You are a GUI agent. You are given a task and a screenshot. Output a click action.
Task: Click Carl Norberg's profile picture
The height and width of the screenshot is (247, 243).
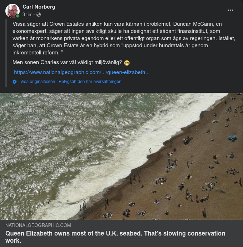click(x=12, y=11)
